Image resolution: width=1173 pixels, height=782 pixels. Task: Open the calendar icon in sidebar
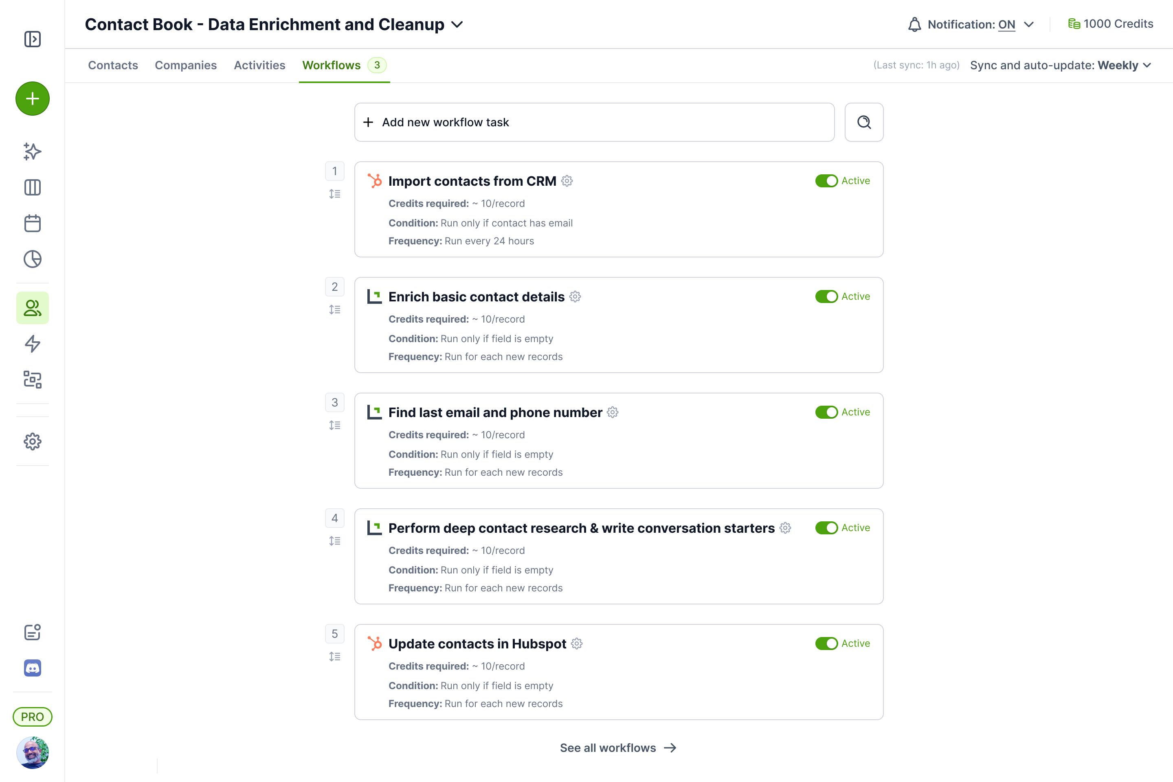(x=33, y=224)
